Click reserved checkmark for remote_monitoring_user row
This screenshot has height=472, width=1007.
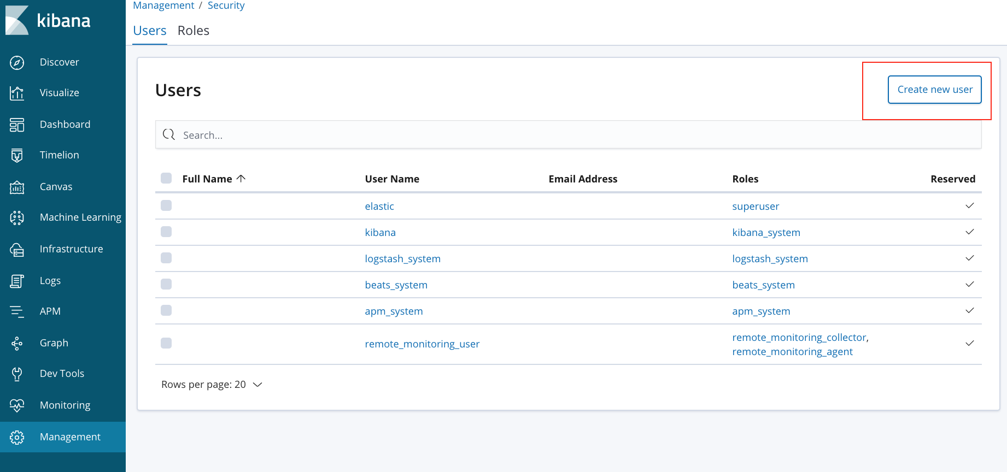(x=969, y=344)
